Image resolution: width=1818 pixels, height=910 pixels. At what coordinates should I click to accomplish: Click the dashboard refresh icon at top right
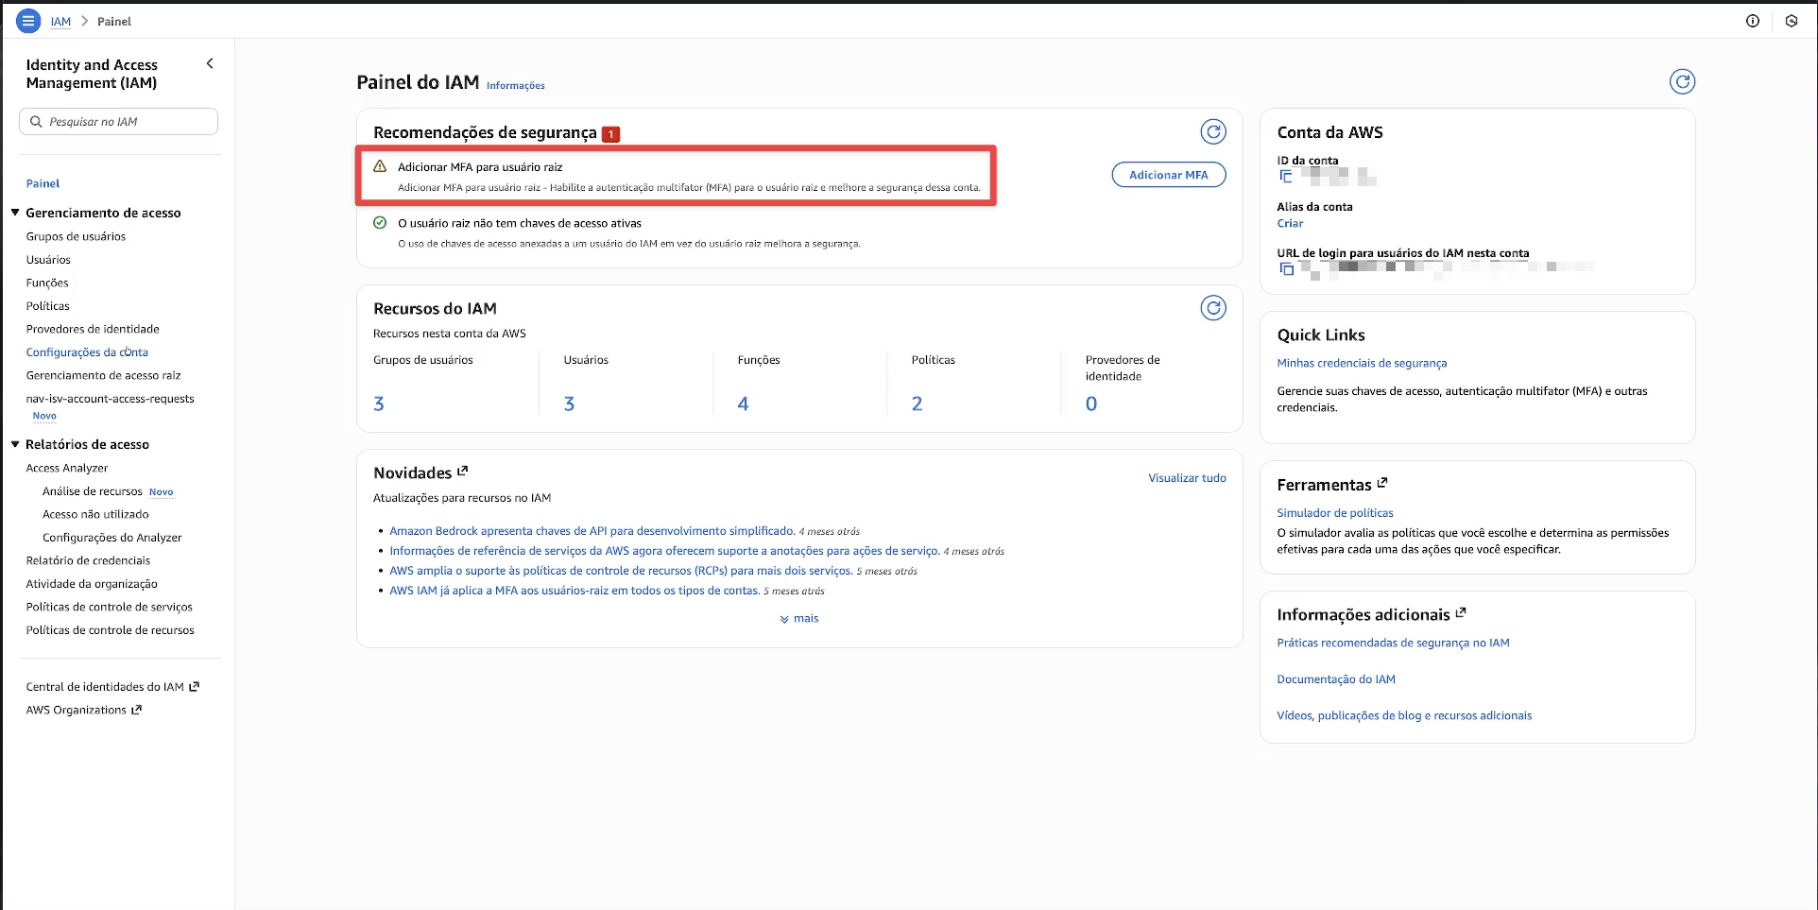tap(1681, 82)
